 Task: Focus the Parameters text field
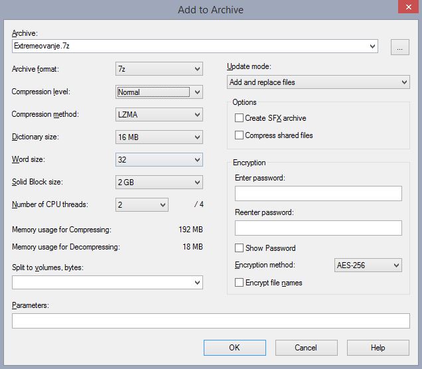(210, 321)
